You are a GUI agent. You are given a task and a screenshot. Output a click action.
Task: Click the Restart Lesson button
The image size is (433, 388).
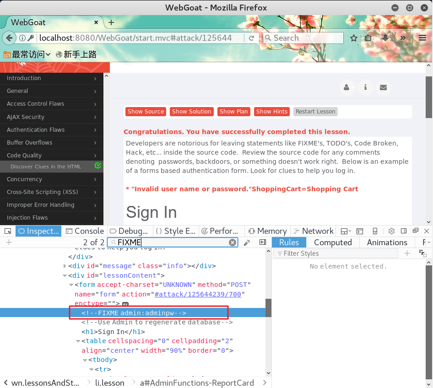[x=315, y=112]
